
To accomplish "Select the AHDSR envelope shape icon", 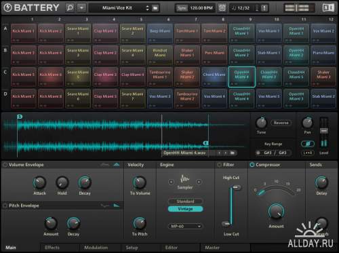I will pyautogui.click(x=104, y=165).
